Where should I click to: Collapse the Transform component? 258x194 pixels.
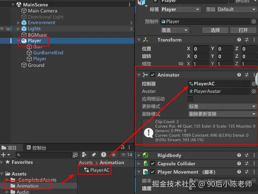click(139, 40)
